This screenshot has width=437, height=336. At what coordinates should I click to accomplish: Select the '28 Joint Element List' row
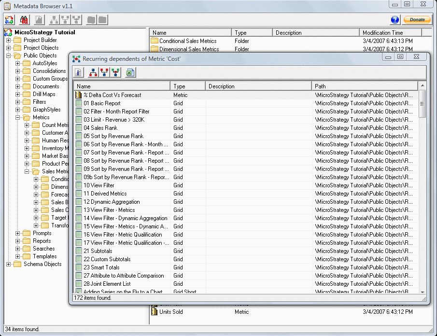click(x=246, y=284)
